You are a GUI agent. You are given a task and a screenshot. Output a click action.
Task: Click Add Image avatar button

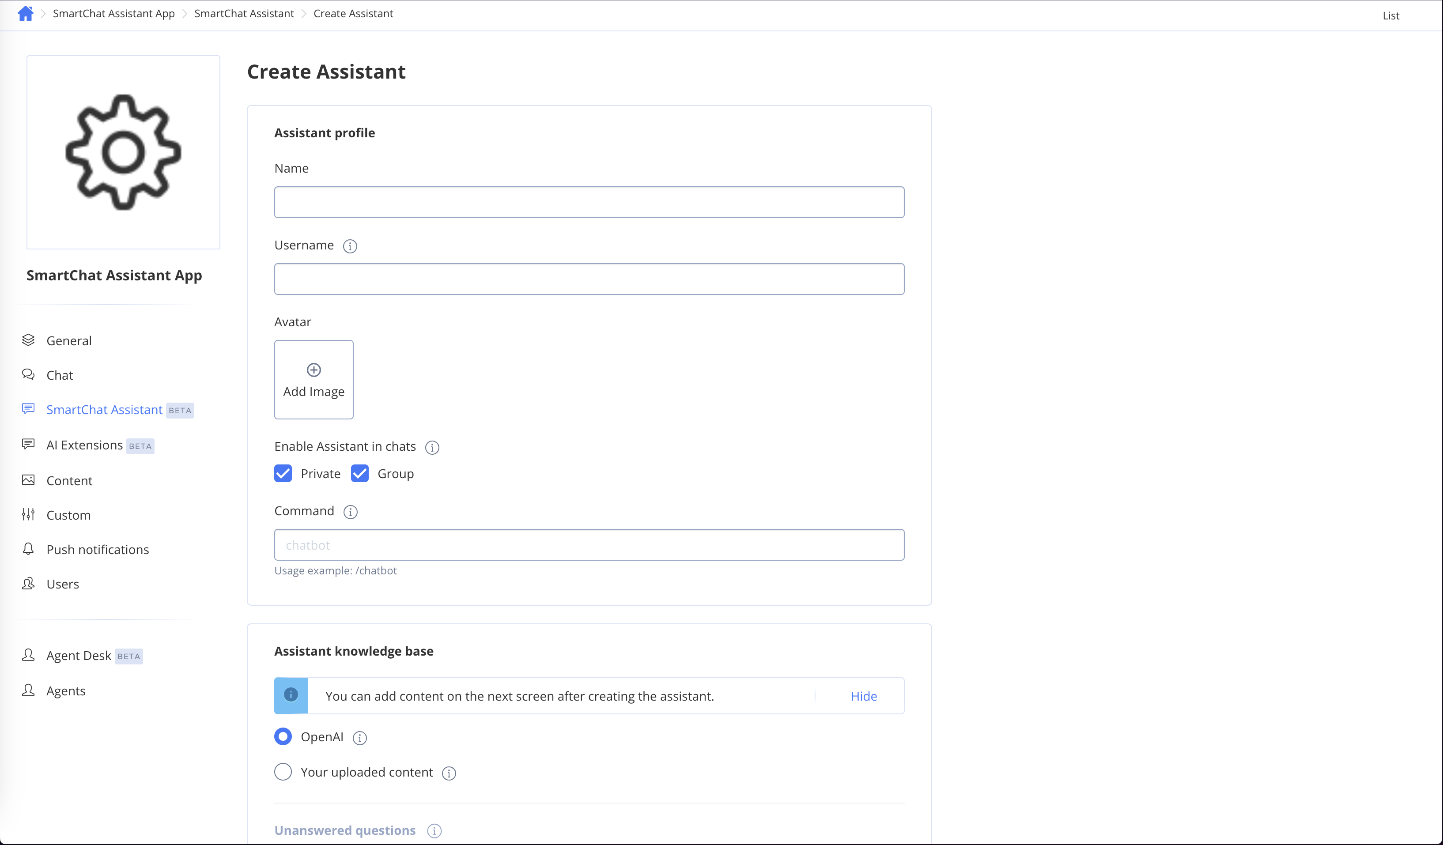314,380
